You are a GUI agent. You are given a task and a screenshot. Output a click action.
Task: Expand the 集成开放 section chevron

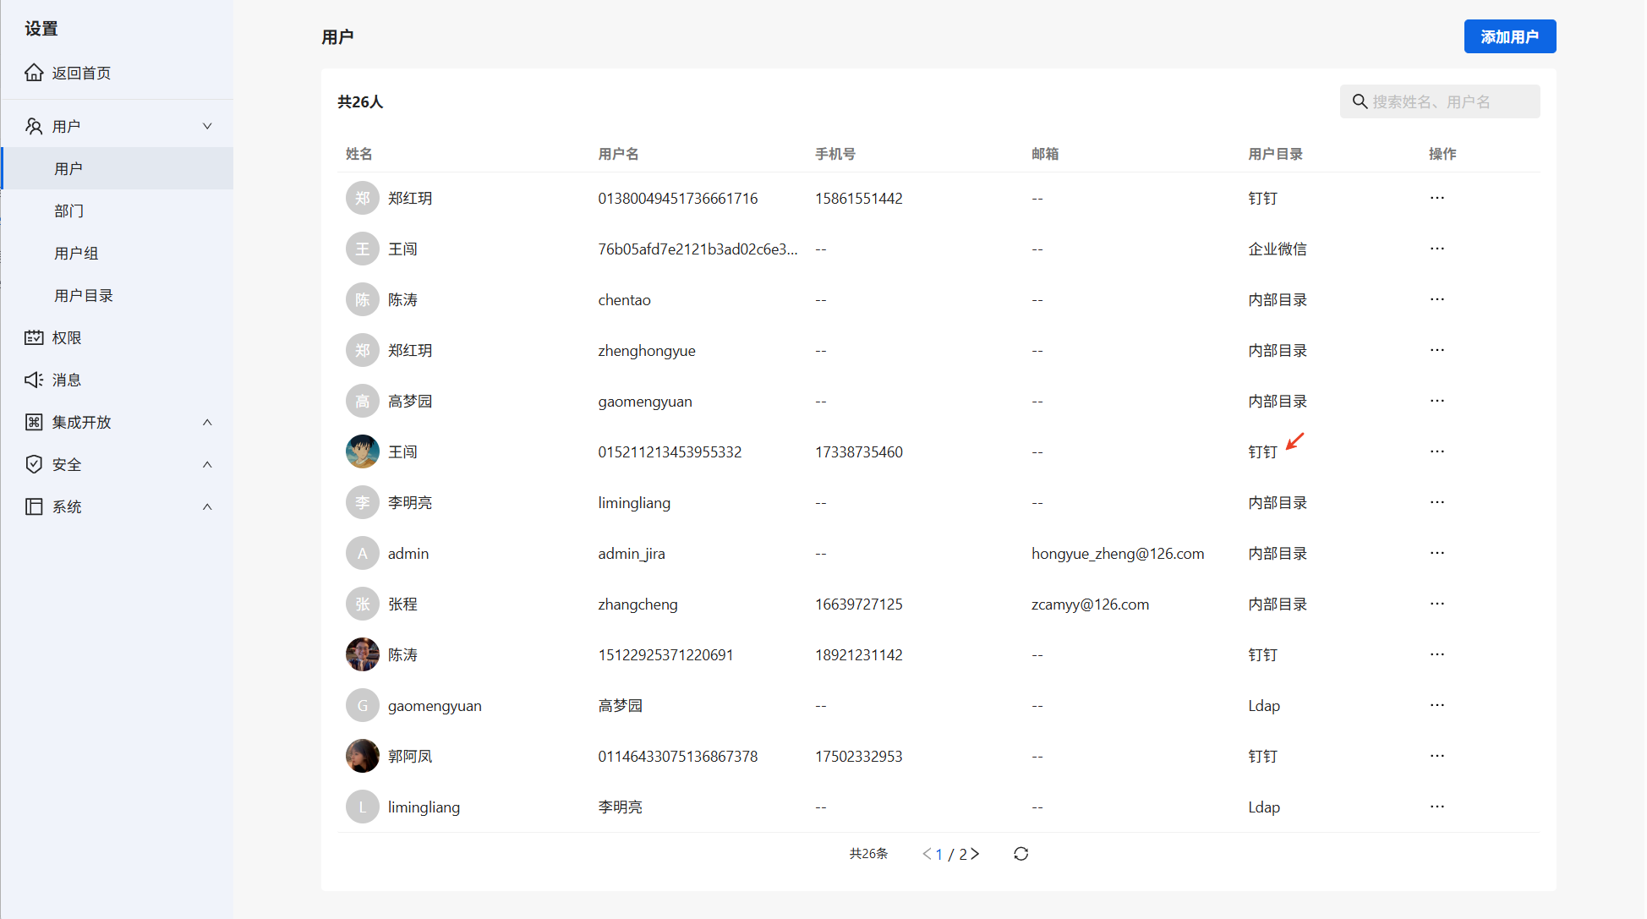tap(207, 422)
